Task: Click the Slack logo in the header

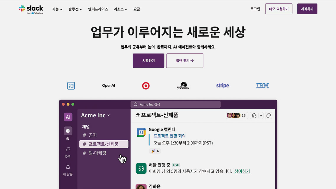Action: coord(31,9)
